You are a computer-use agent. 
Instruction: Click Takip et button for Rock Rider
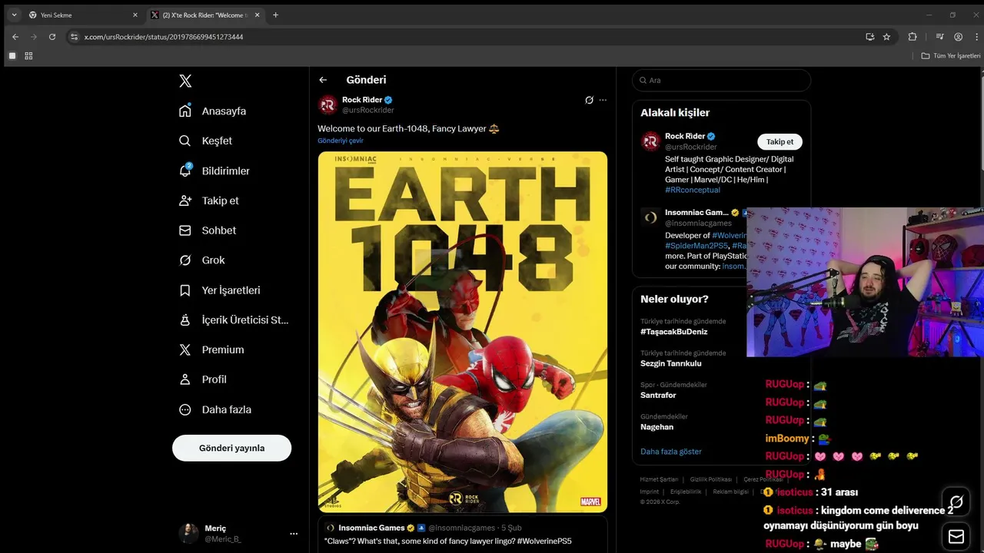tap(780, 141)
